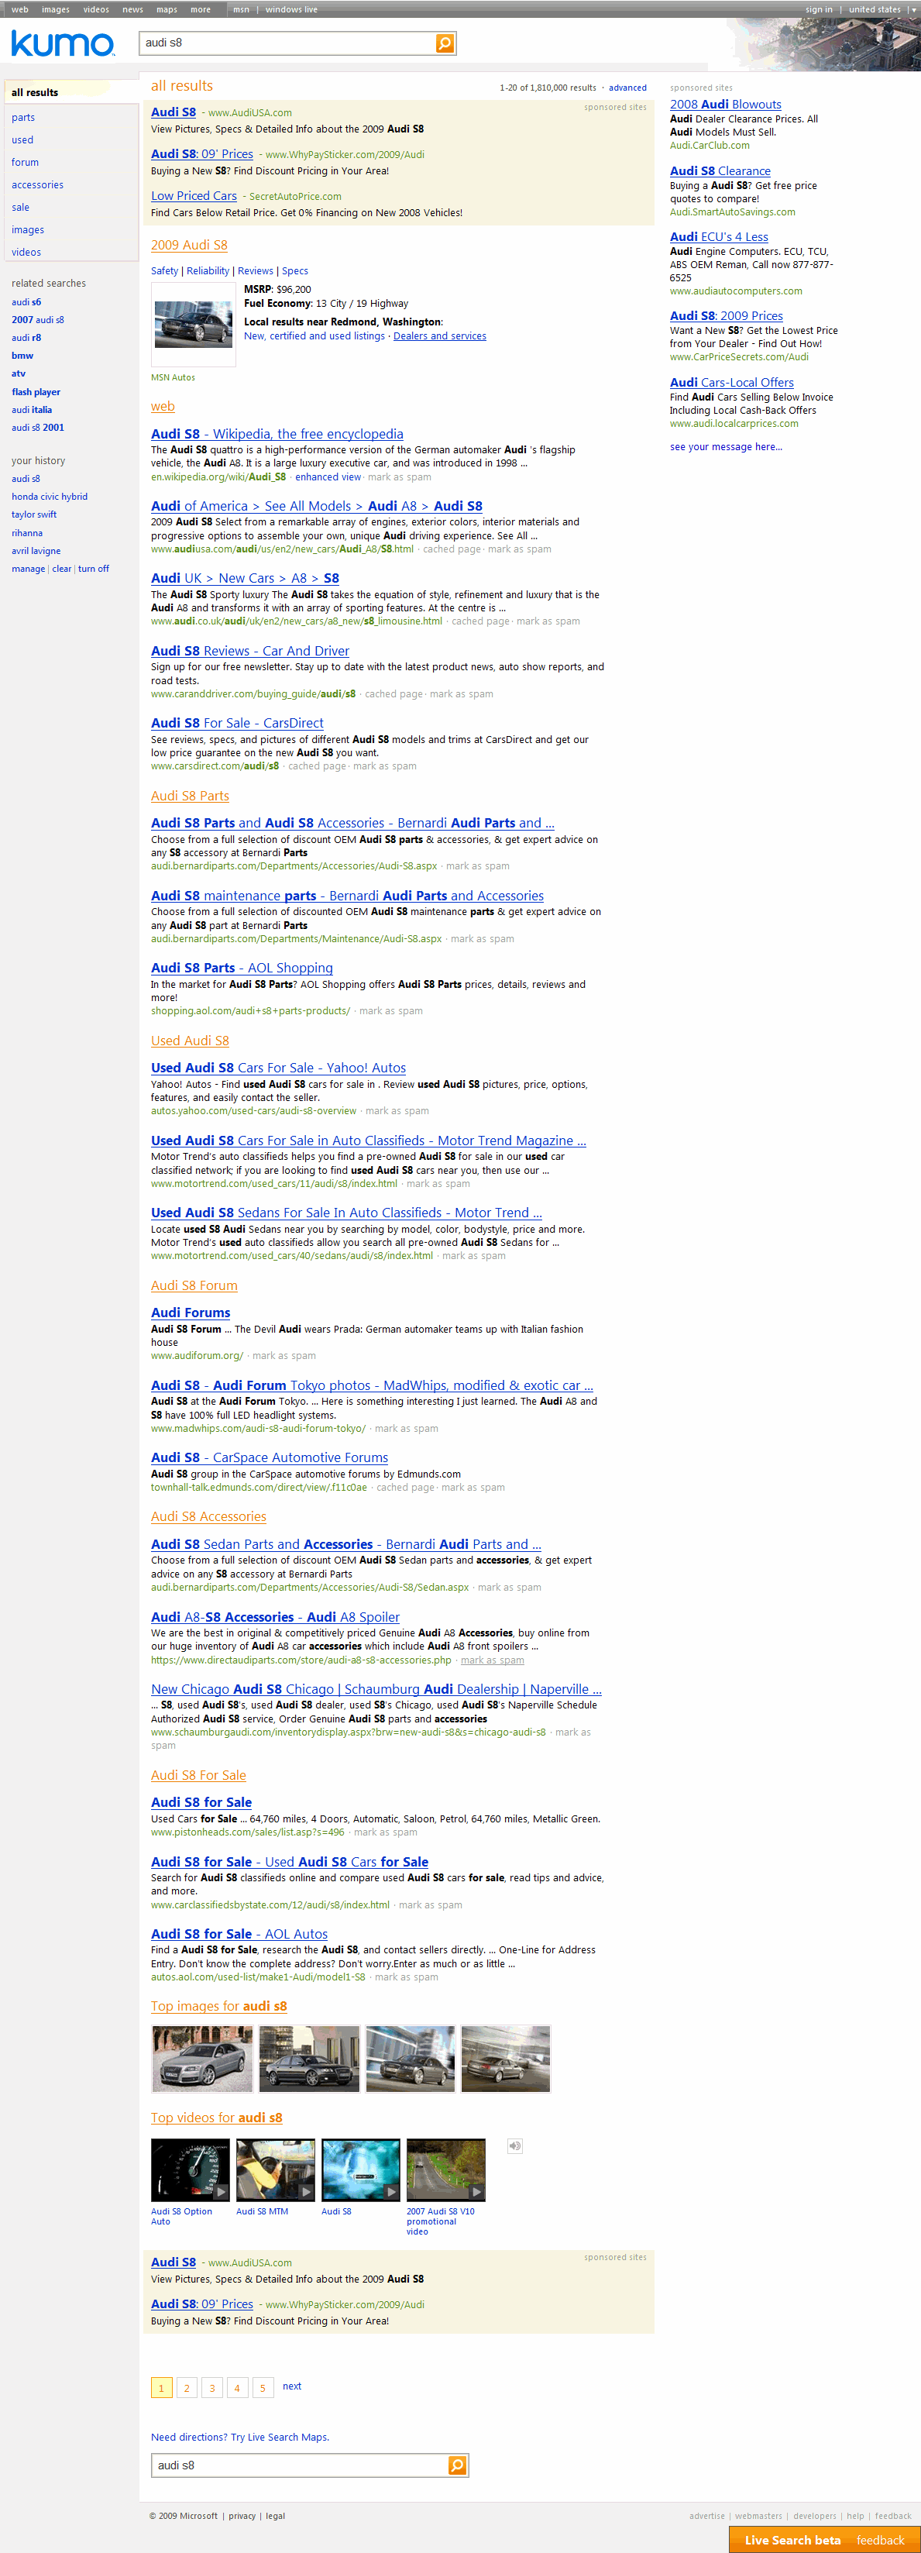Click related search '2007 audi s8'
The width and height of the screenshot is (921, 2553).
(x=38, y=320)
